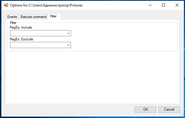Click inside the RegEx Include text field

pyautogui.click(x=38, y=33)
